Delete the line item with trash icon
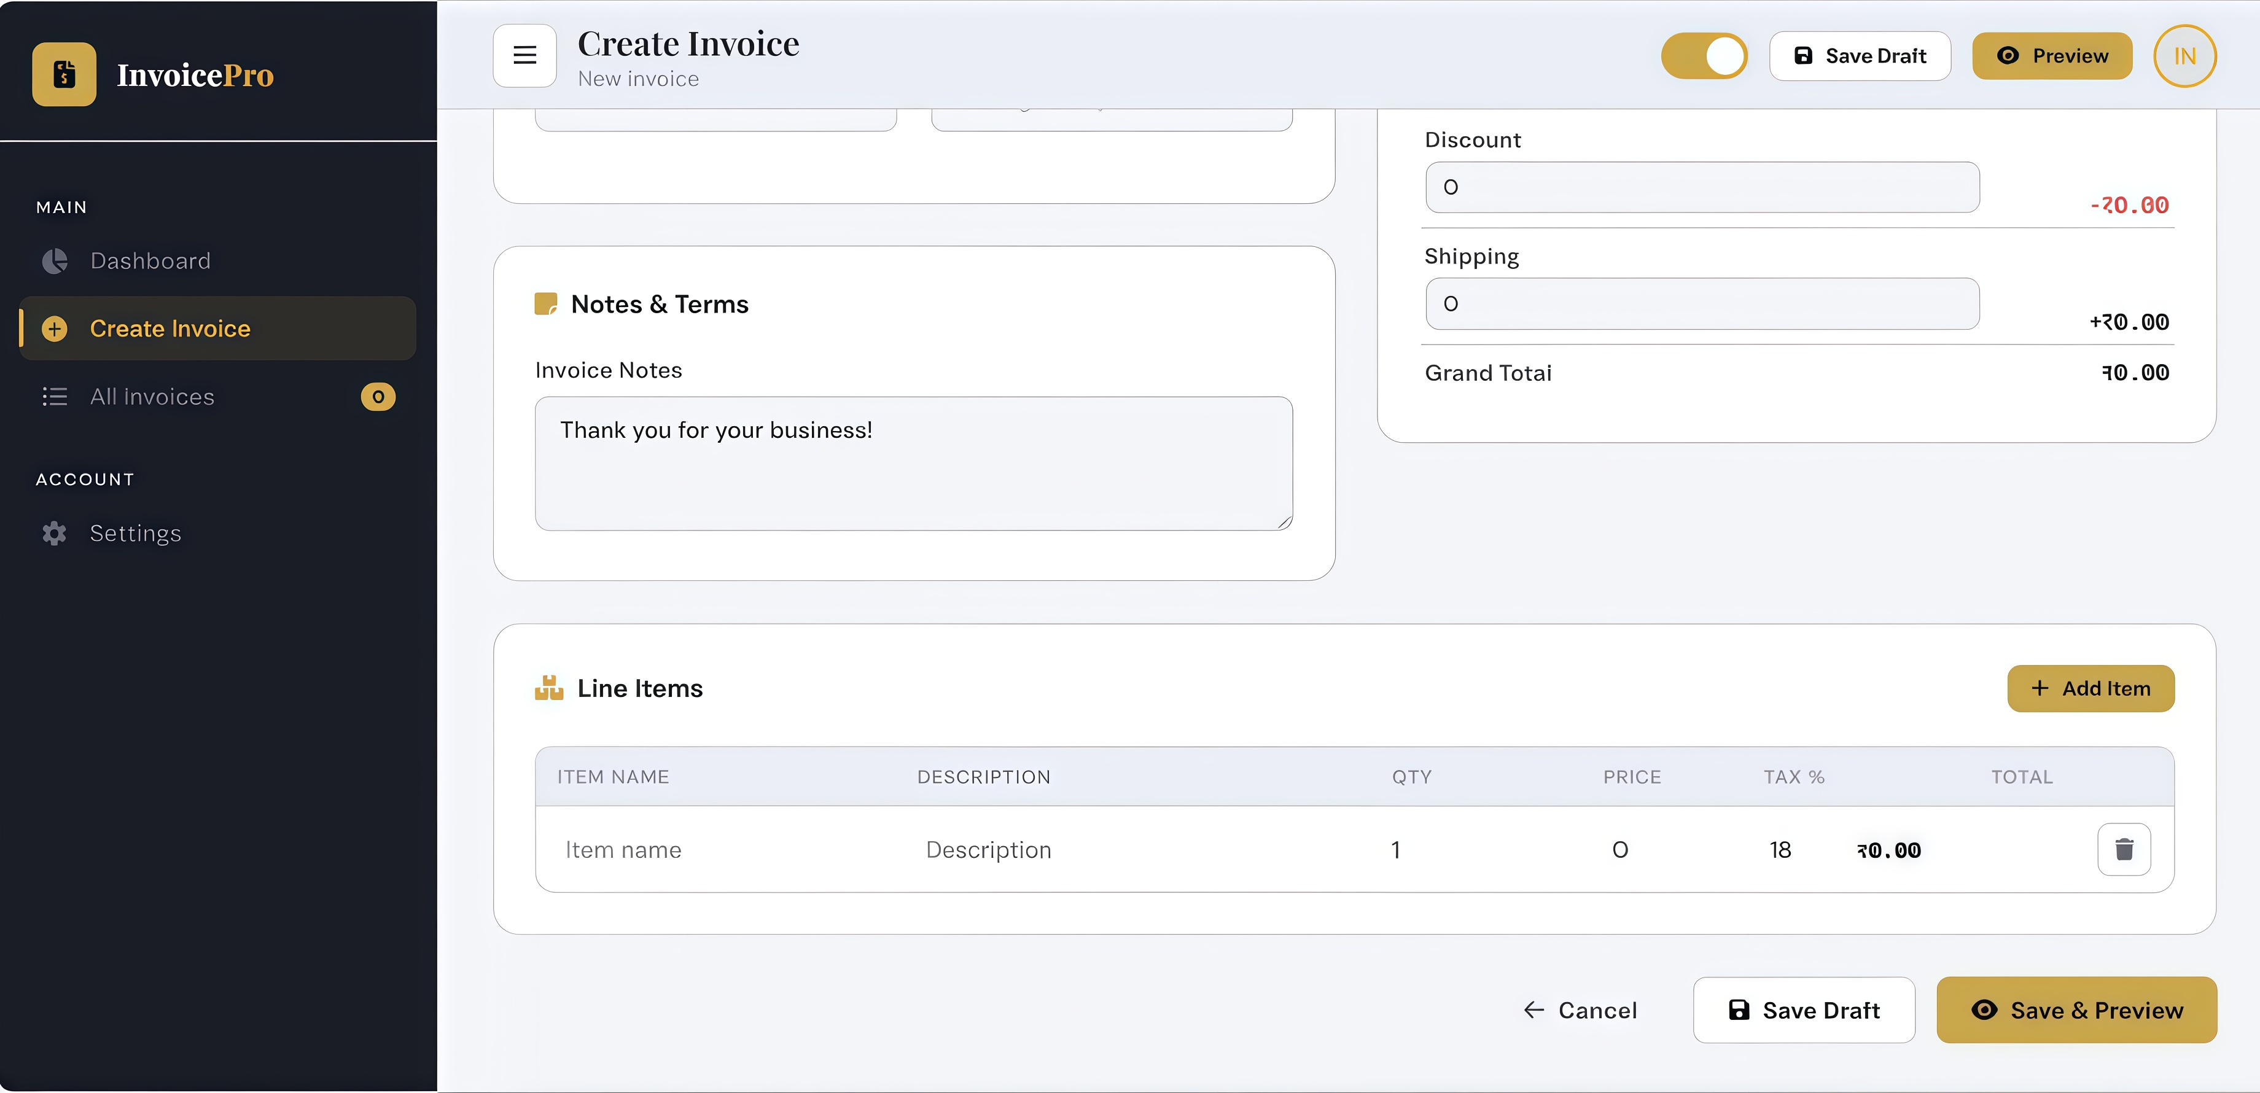Image resolution: width=2260 pixels, height=1093 pixels. (2124, 849)
